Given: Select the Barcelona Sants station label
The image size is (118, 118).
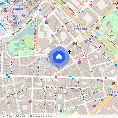Looking at the screenshot, I should (14, 21).
